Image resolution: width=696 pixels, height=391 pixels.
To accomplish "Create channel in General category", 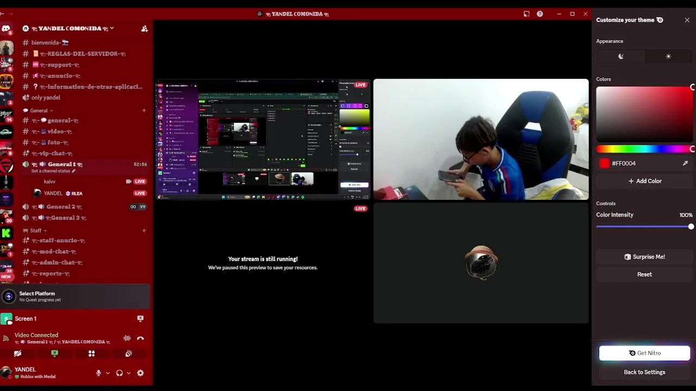I will point(144,111).
